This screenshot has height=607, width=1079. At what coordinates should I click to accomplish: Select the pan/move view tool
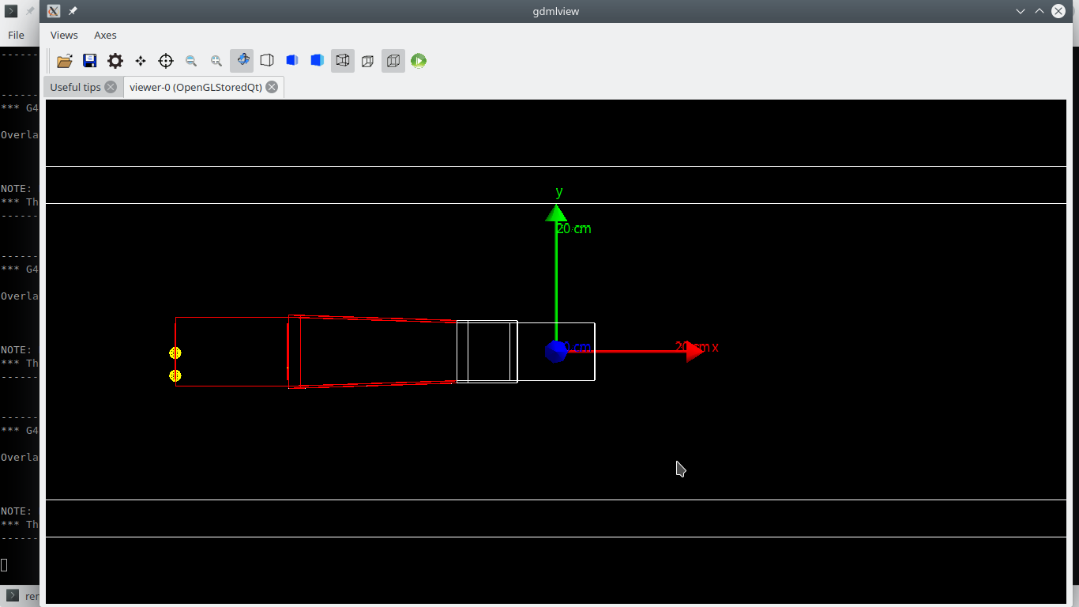coord(140,60)
